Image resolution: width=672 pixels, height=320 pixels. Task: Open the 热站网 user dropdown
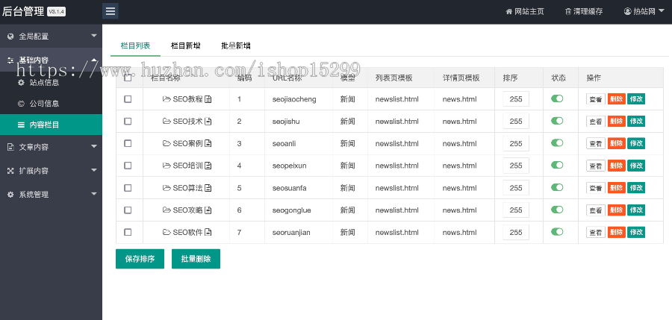(x=645, y=12)
